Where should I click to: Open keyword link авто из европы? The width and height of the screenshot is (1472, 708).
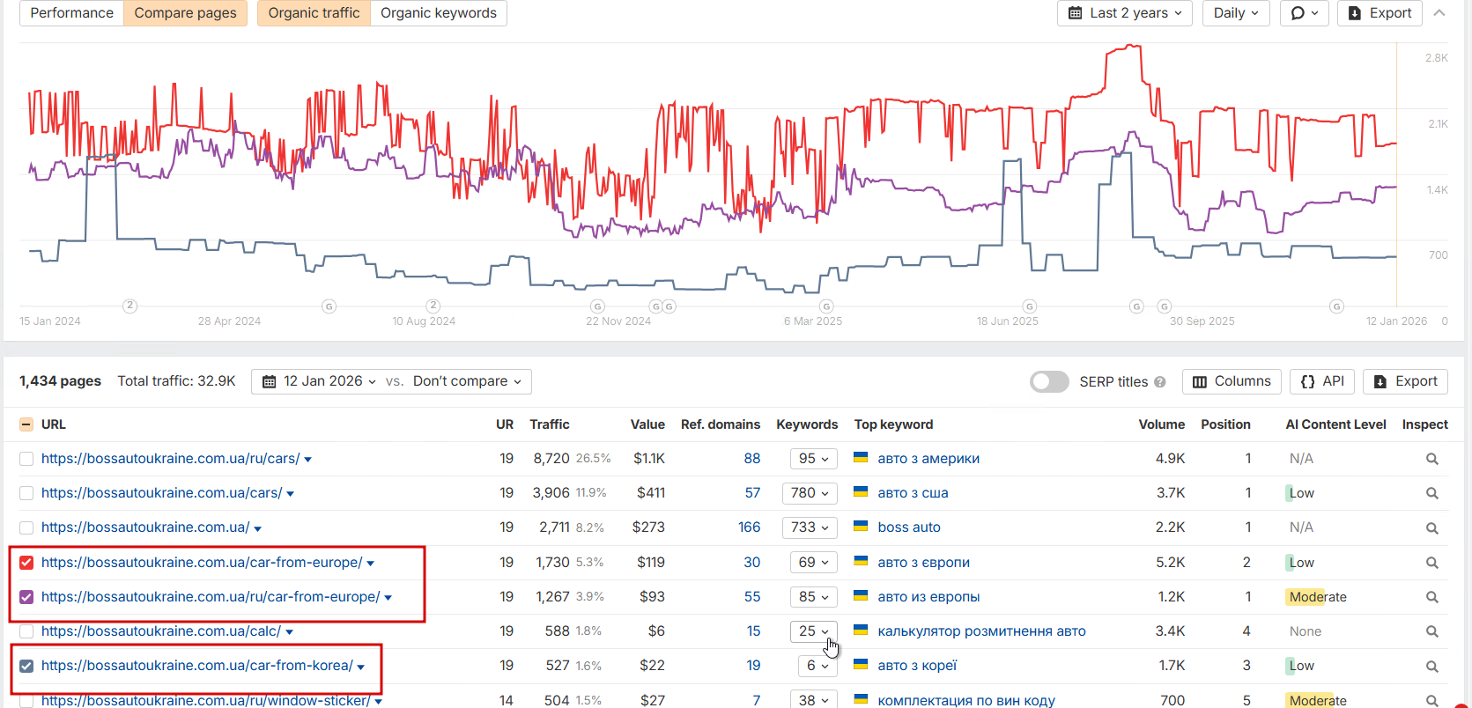928,597
